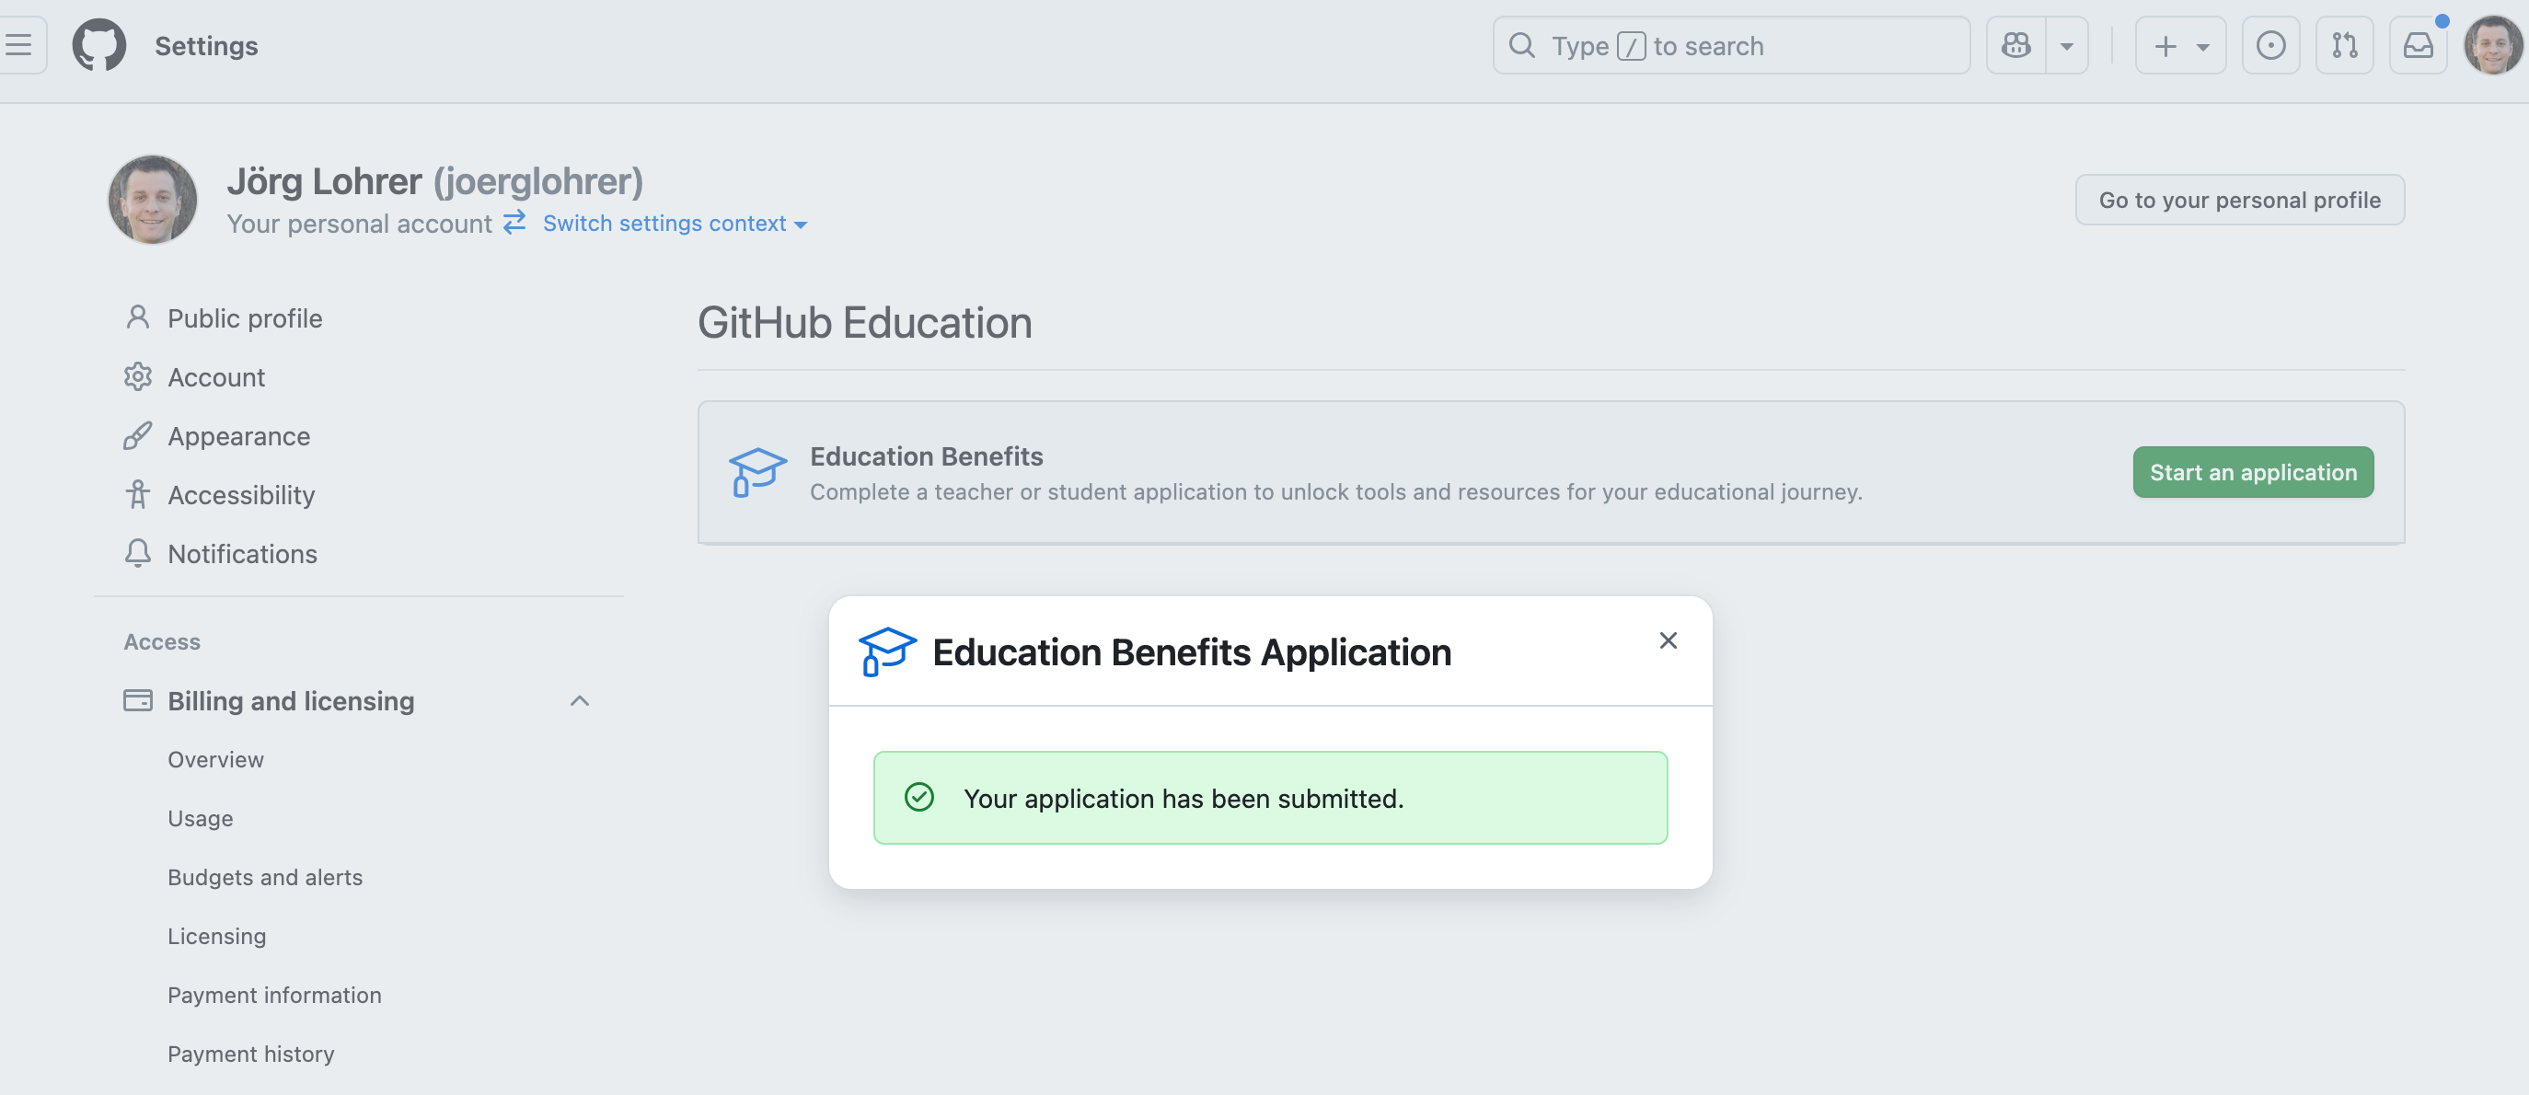Open the GitHub homepage logo
The width and height of the screenshot is (2529, 1095).
tap(99, 45)
